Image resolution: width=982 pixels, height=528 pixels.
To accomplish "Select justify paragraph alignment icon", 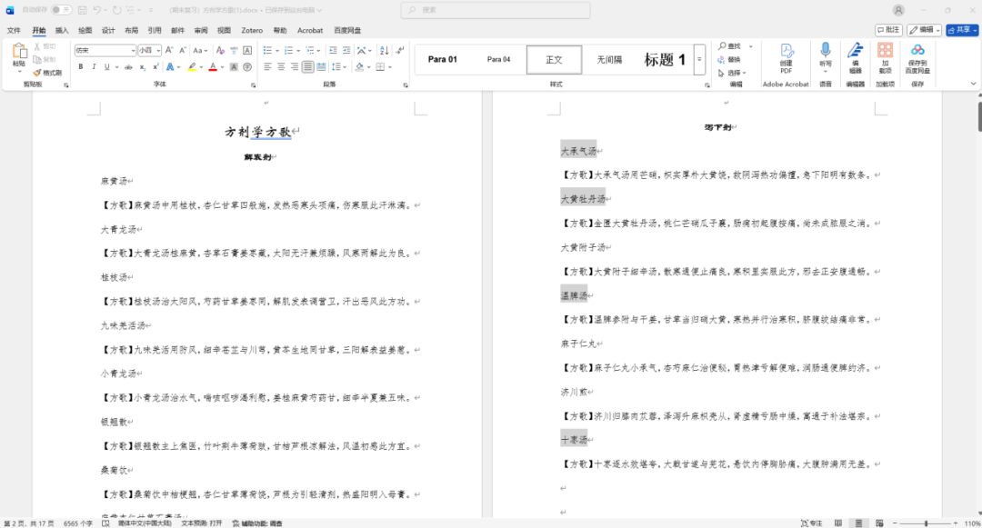I will coord(308,67).
